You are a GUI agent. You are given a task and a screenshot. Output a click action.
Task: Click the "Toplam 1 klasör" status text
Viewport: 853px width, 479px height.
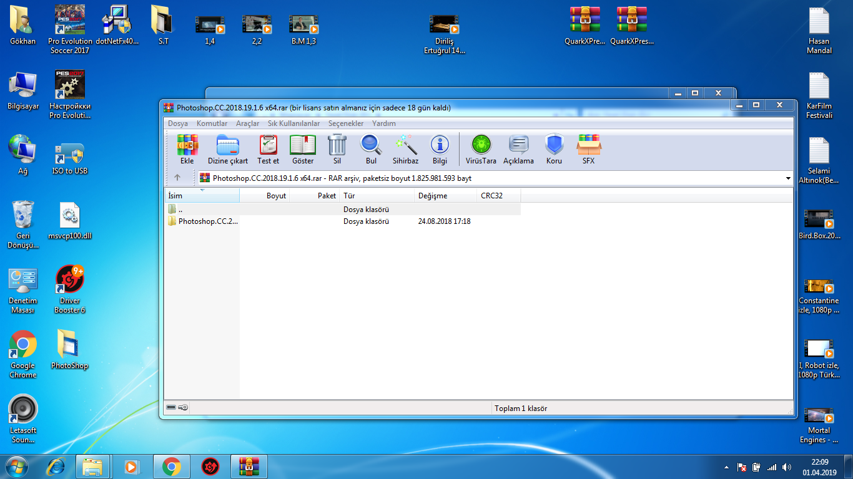(521, 409)
